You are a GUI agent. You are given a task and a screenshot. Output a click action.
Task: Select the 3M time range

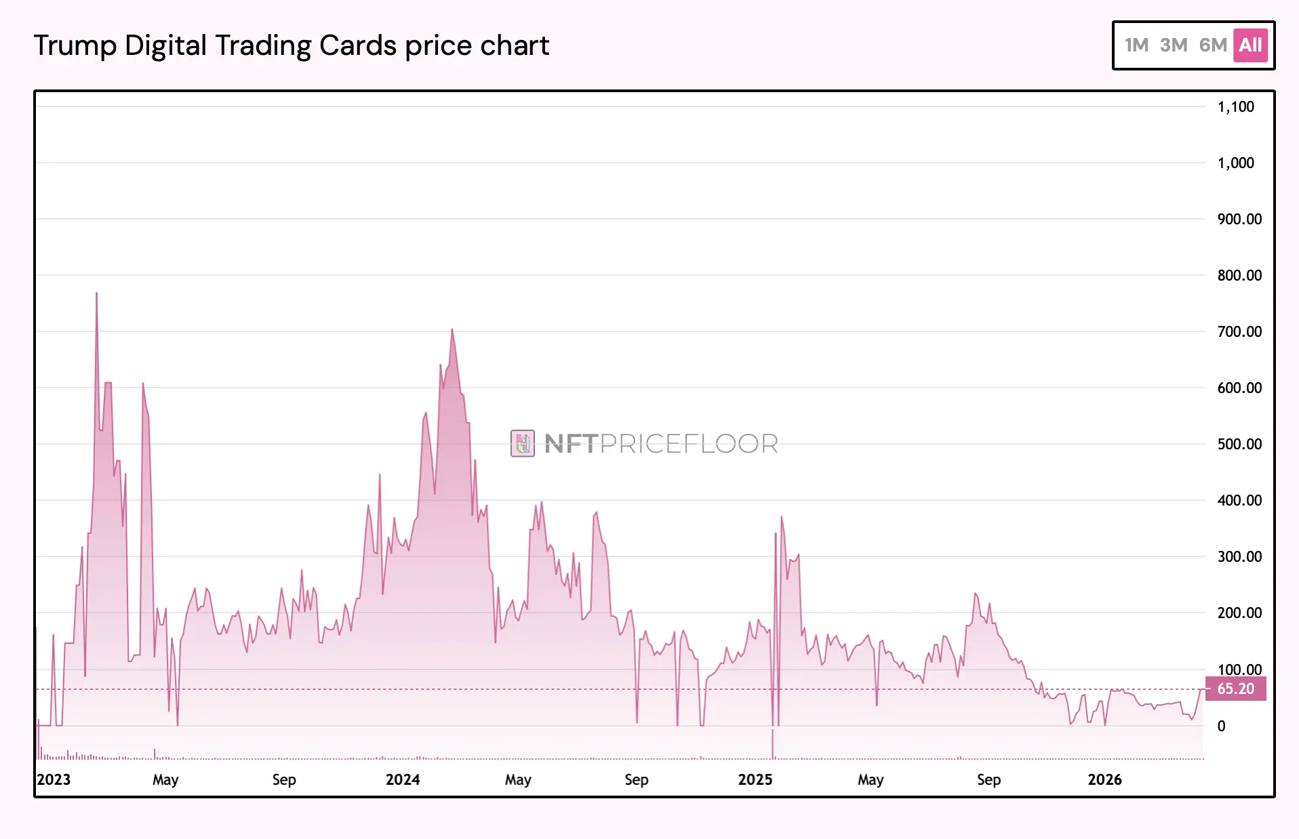pyautogui.click(x=1174, y=45)
